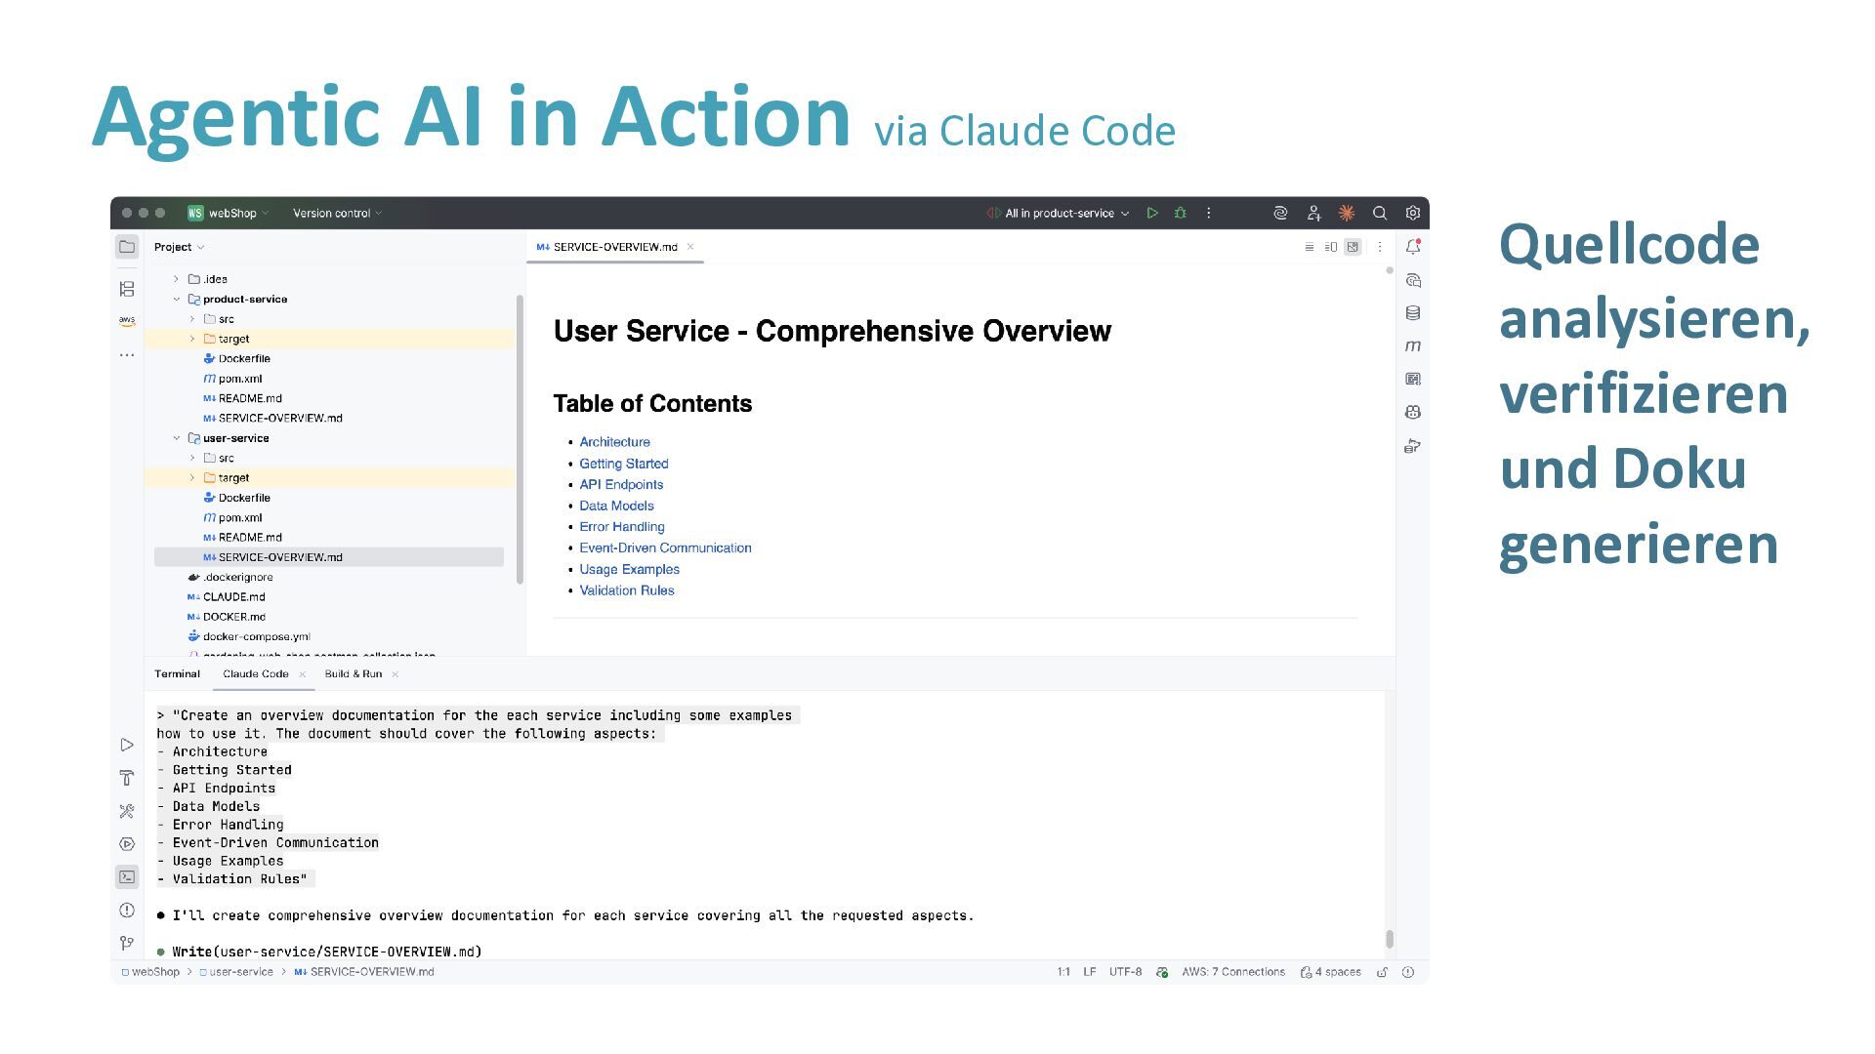Open the Maven tool window
Image resolution: width=1875 pixels, height=1054 pixels.
coord(1412,346)
